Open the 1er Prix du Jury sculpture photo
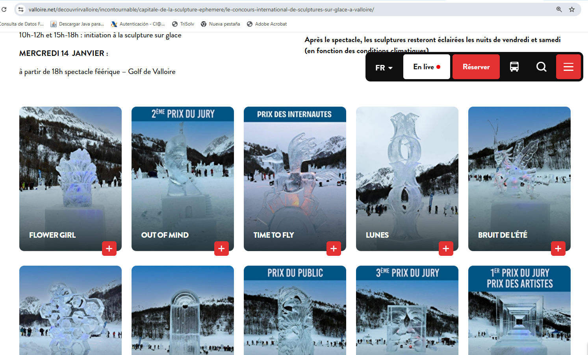The image size is (588, 355). click(x=519, y=311)
